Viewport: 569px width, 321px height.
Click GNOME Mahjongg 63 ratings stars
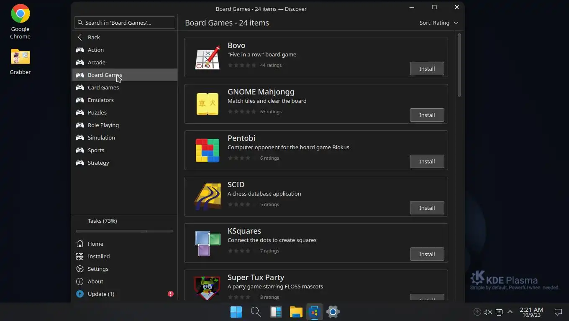coord(242,112)
